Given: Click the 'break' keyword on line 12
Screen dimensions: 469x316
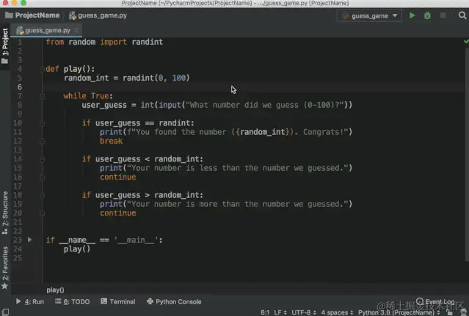Looking at the screenshot, I should [111, 141].
